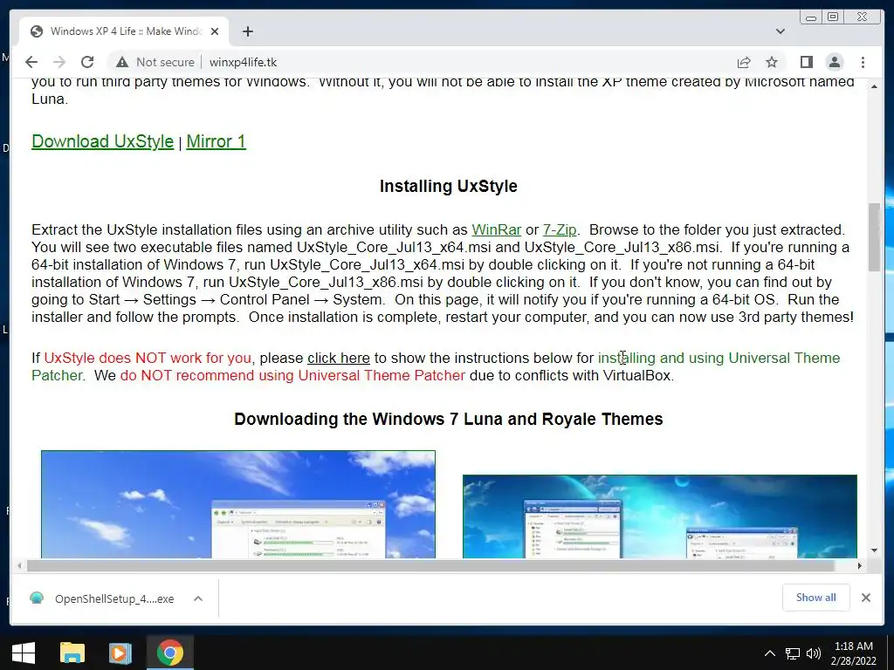Reload the current page
Image resolution: width=894 pixels, height=670 pixels.
pyautogui.click(x=87, y=62)
